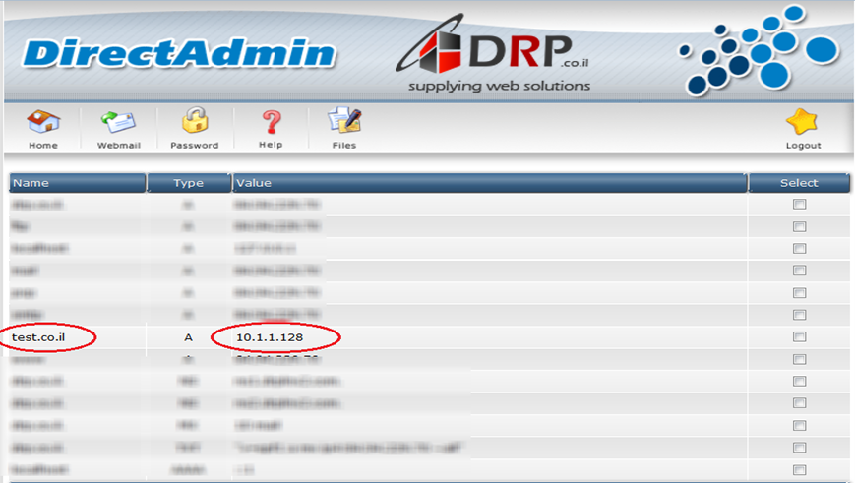
Task: Click the A type cell of test.co.il
Action: (x=188, y=337)
